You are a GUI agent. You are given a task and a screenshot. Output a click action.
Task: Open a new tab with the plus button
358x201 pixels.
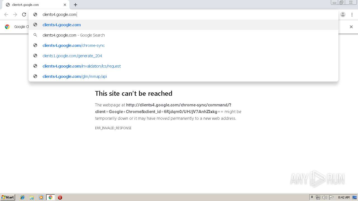pyautogui.click(x=76, y=5)
